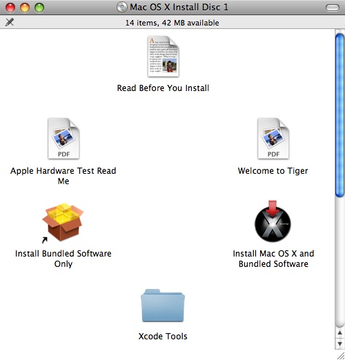Click the "Welcome to Tiger" label
The image size is (345, 360).
pos(273,171)
